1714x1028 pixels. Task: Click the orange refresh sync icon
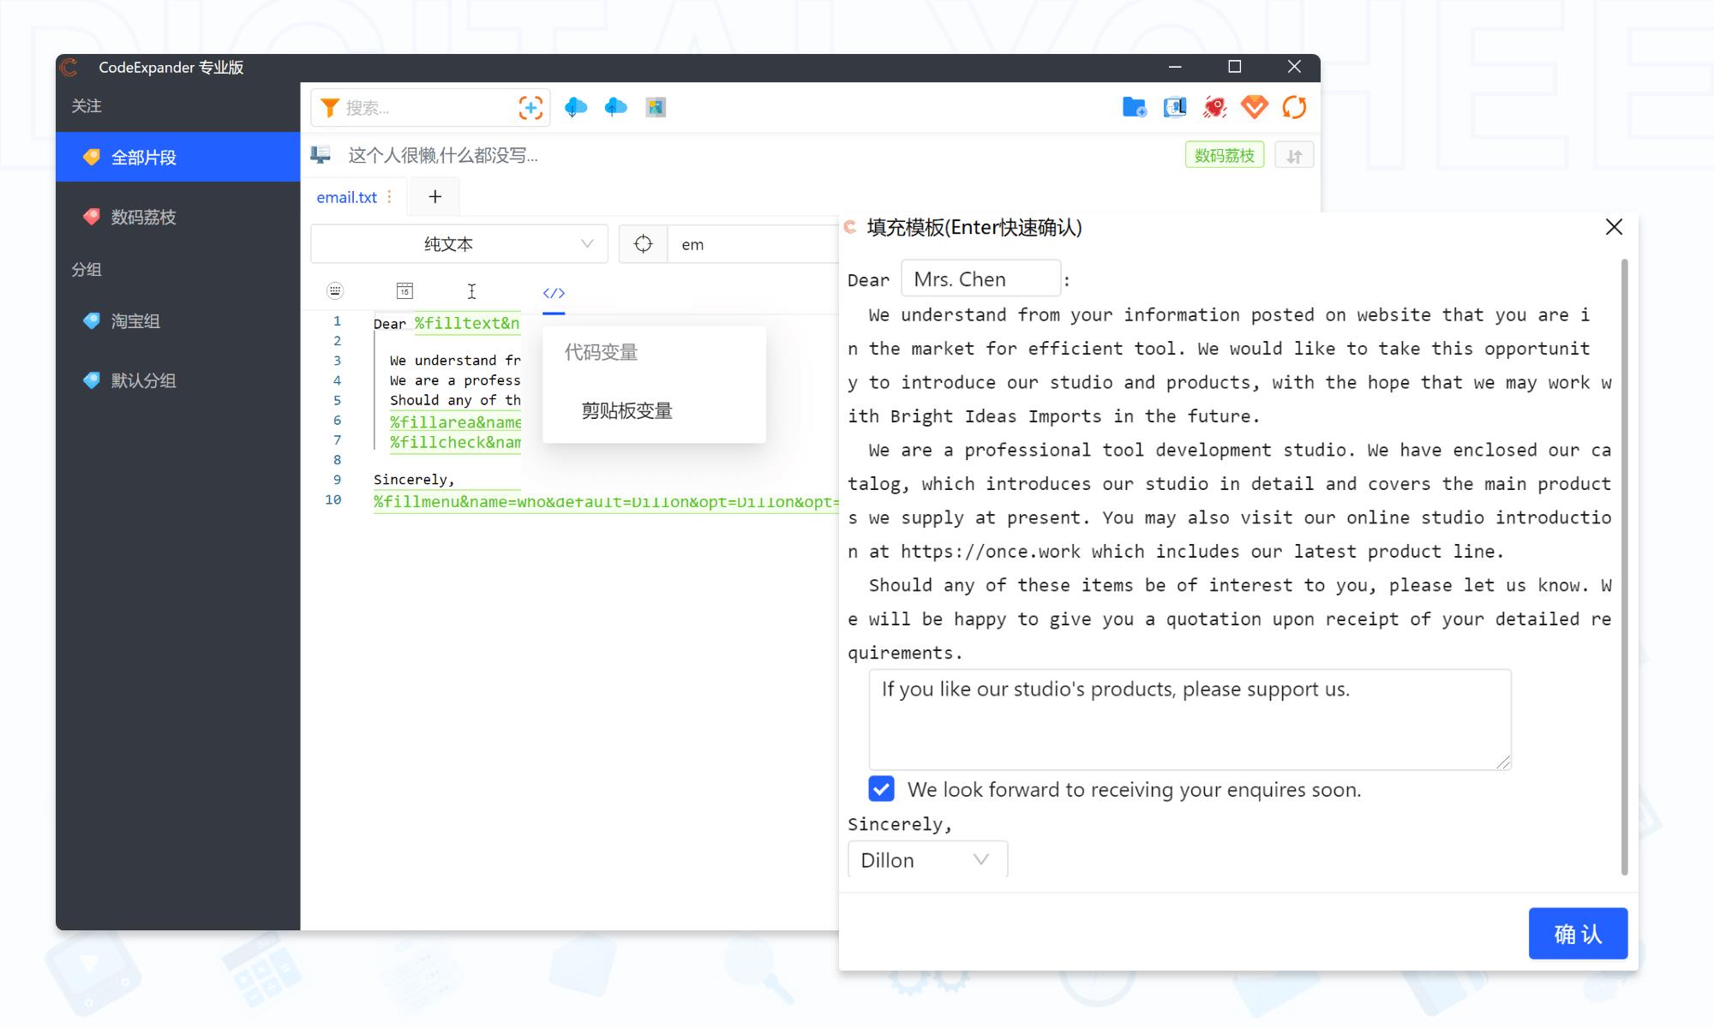(1294, 108)
